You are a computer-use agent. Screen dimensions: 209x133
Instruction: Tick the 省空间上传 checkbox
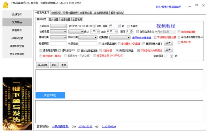pyautogui.click(x=95, y=56)
